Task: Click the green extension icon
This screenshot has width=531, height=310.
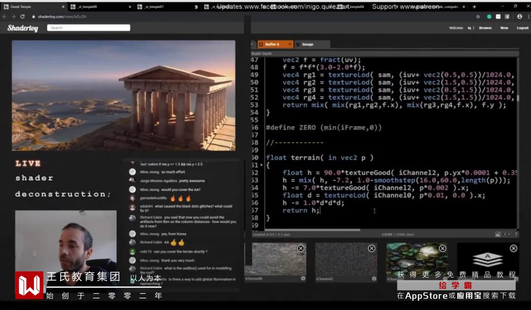Action: coord(489,17)
